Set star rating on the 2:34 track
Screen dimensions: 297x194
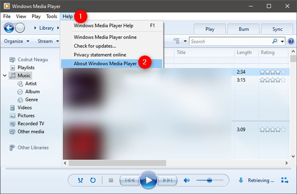coord(273,72)
